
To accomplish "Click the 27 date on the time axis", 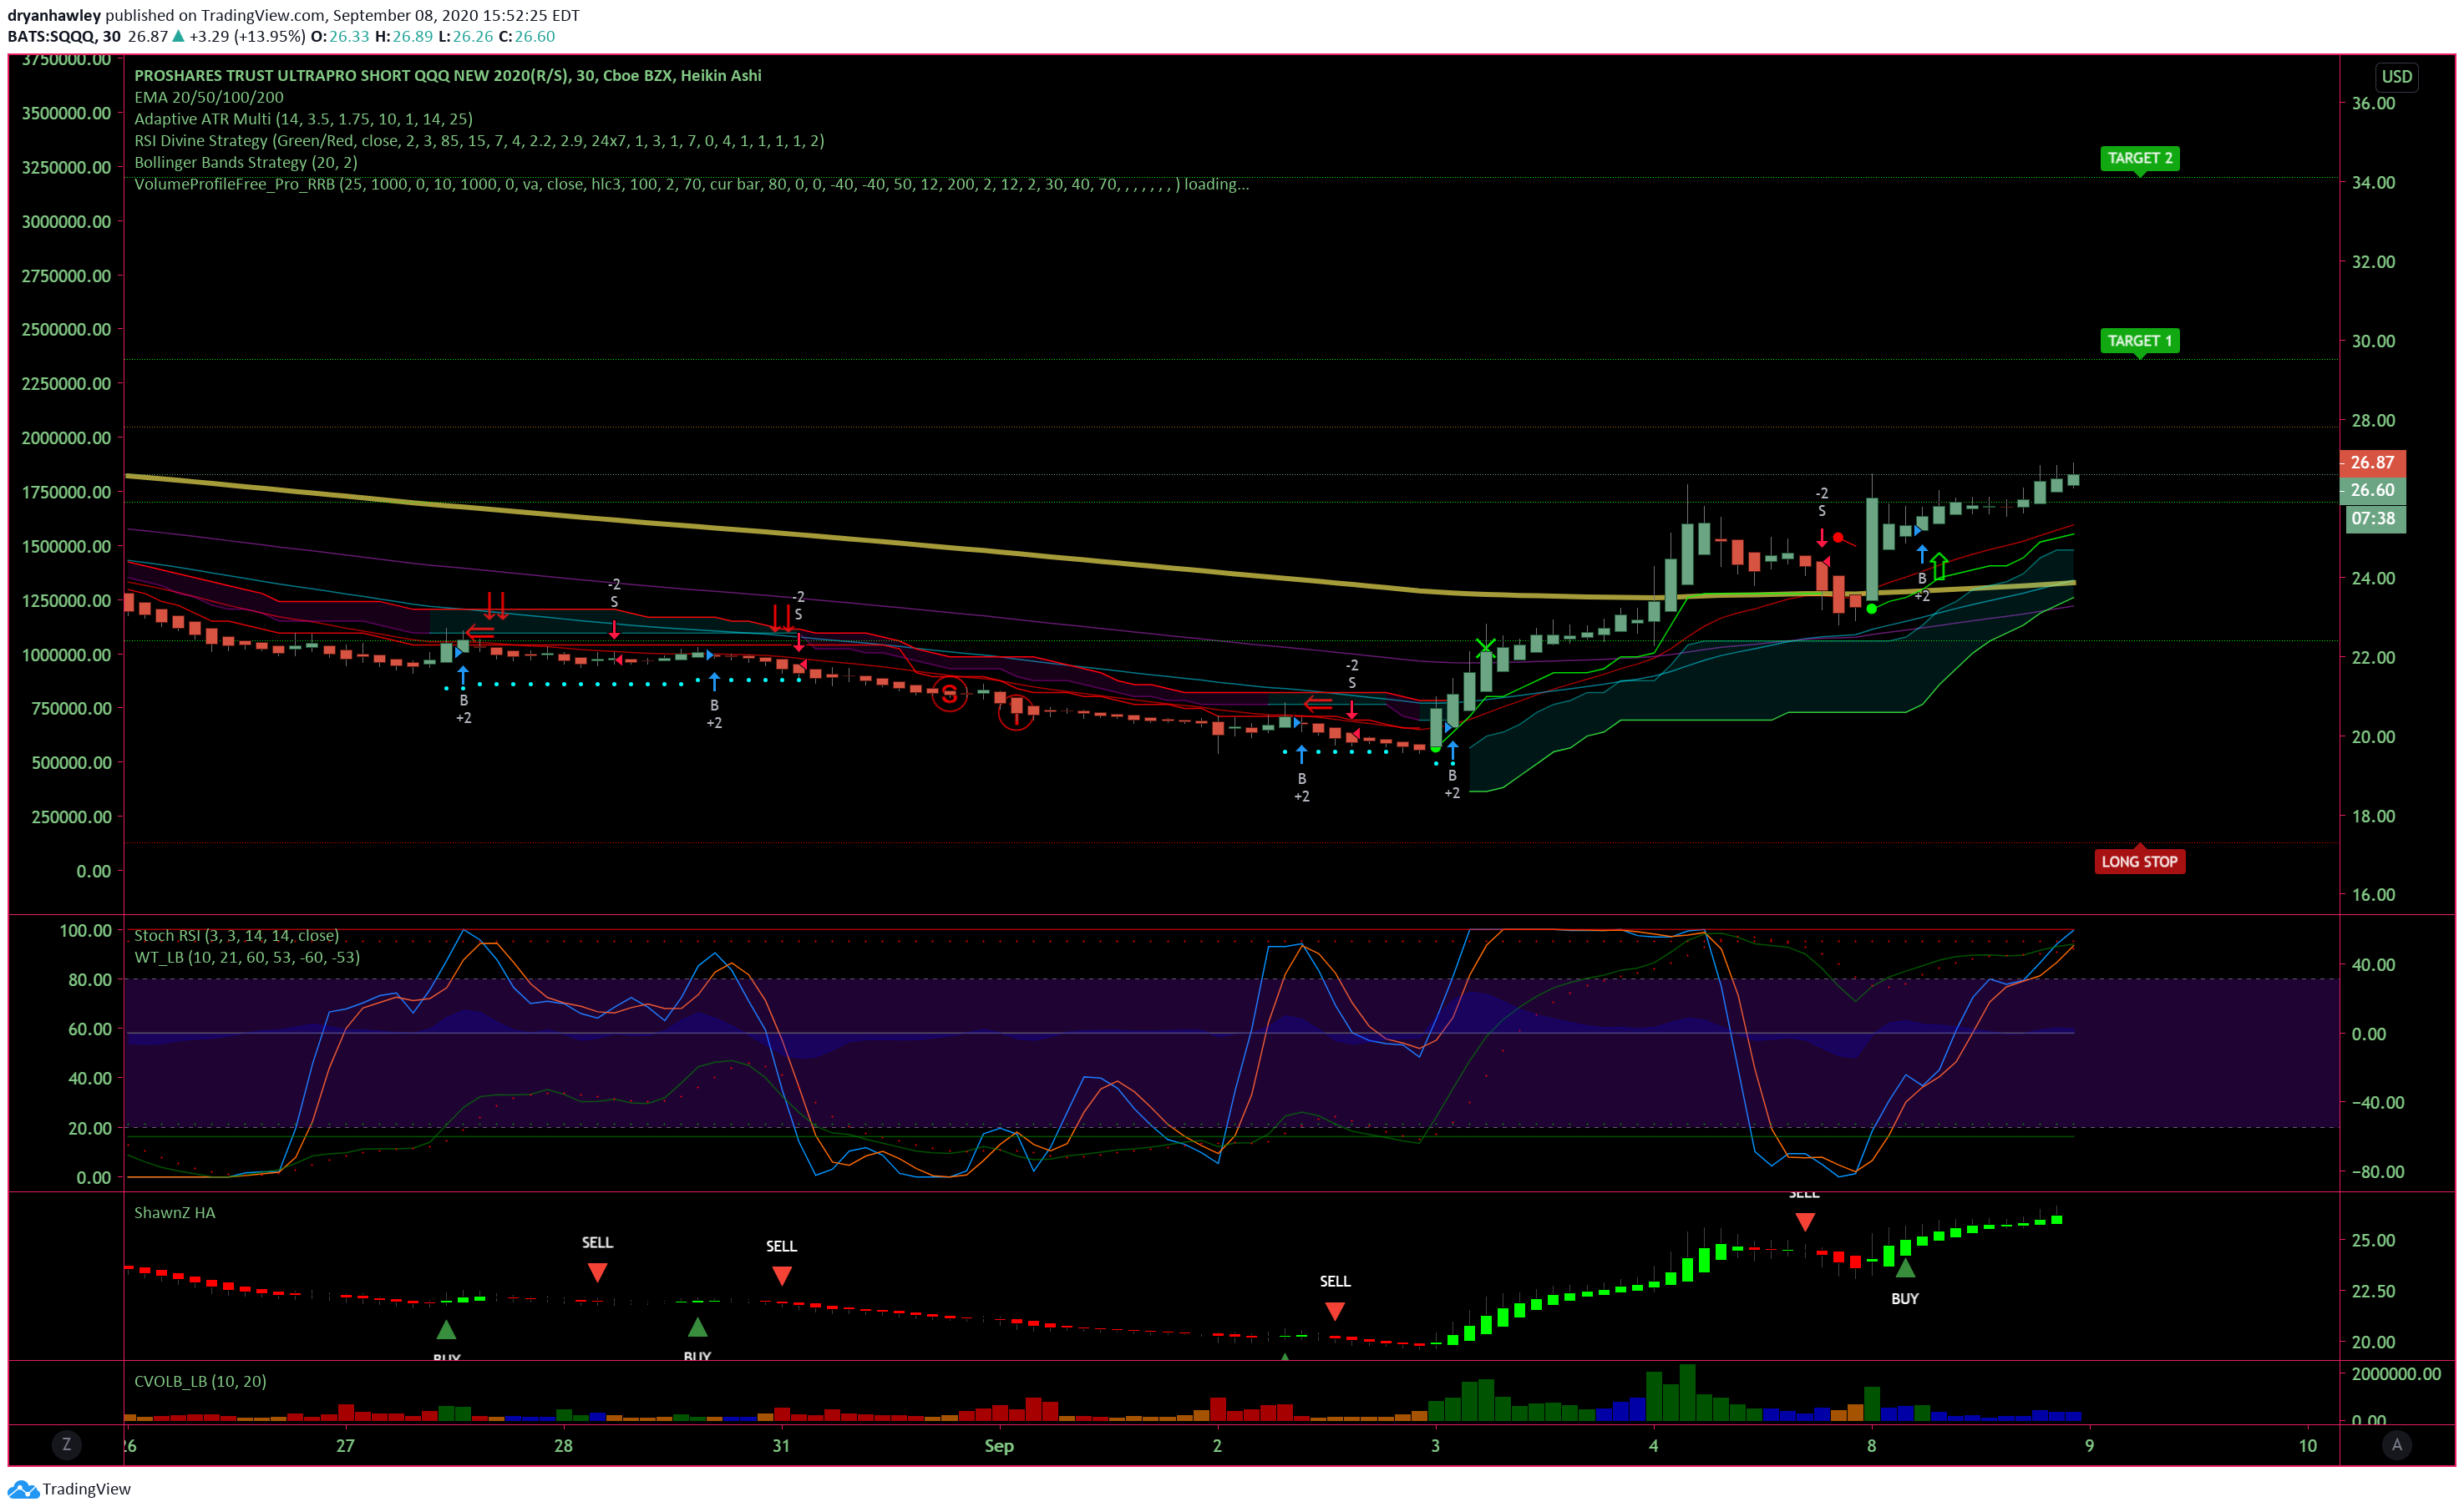I will [345, 1445].
